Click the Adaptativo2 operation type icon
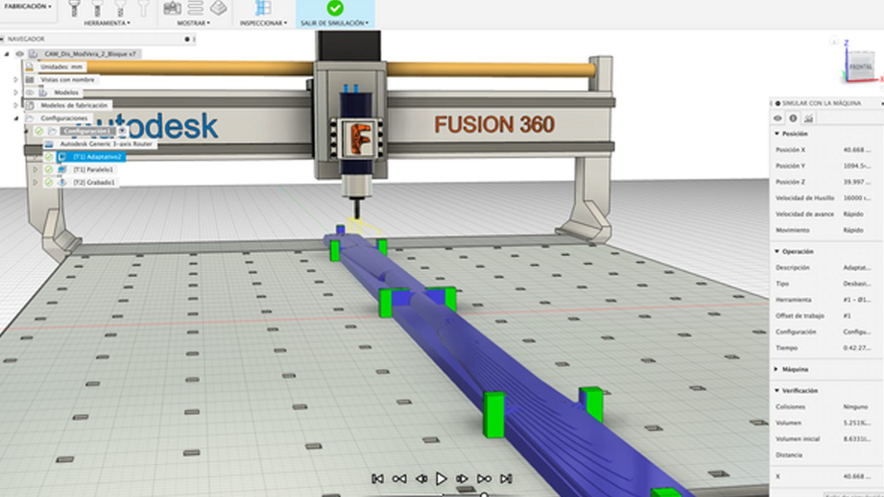The image size is (884, 497). [x=62, y=156]
